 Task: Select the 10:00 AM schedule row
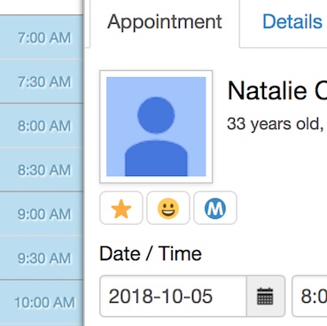(42, 302)
